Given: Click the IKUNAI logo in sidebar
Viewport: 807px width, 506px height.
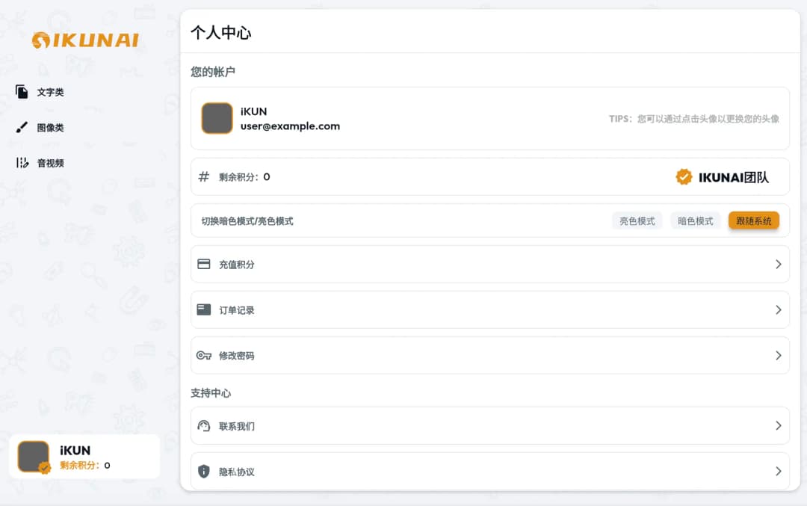Looking at the screenshot, I should tap(85, 40).
